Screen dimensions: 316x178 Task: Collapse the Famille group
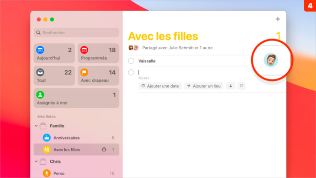click(36, 126)
